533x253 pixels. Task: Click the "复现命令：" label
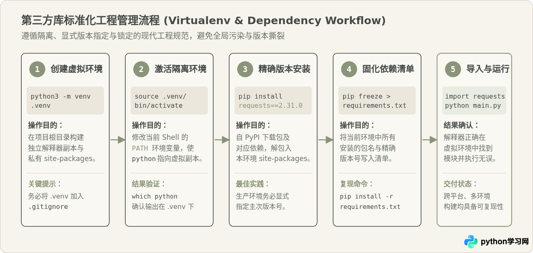click(x=356, y=184)
